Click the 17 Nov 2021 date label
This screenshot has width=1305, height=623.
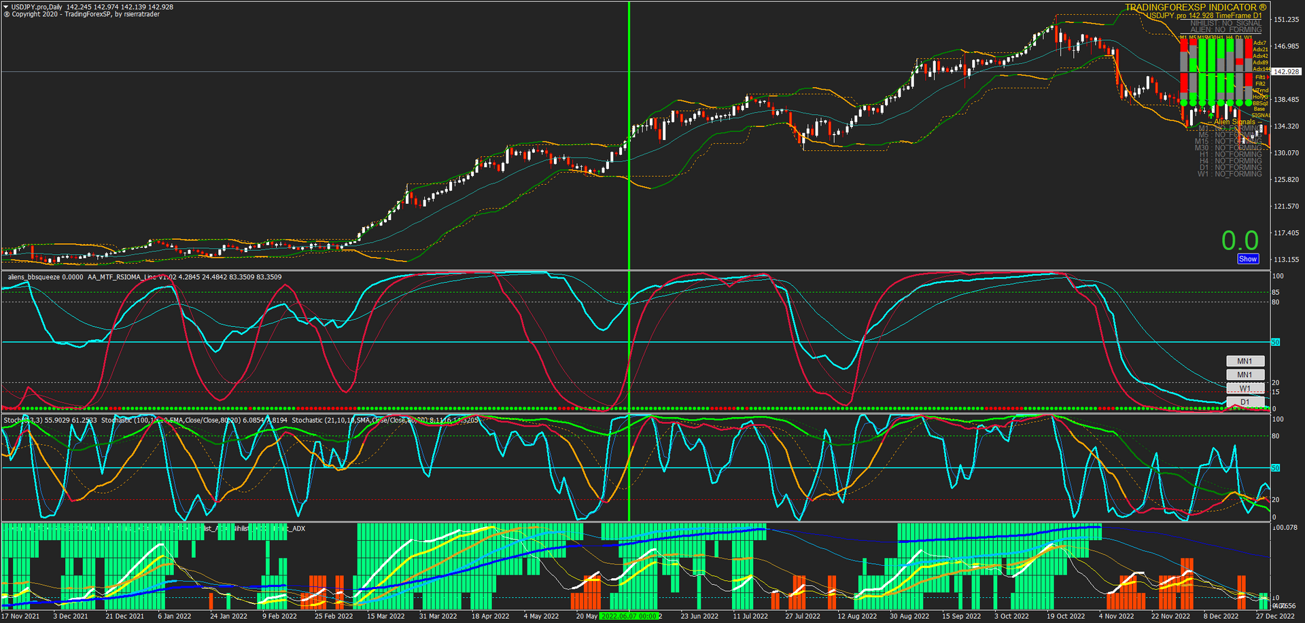[20, 616]
